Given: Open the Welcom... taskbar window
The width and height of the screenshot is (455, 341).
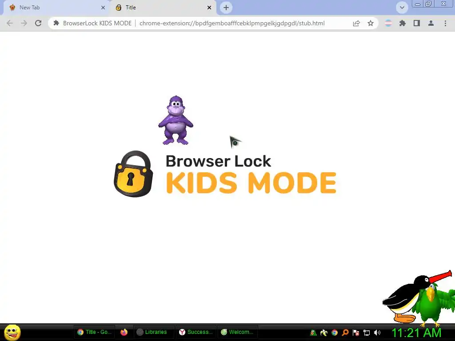Looking at the screenshot, I should click(x=238, y=332).
